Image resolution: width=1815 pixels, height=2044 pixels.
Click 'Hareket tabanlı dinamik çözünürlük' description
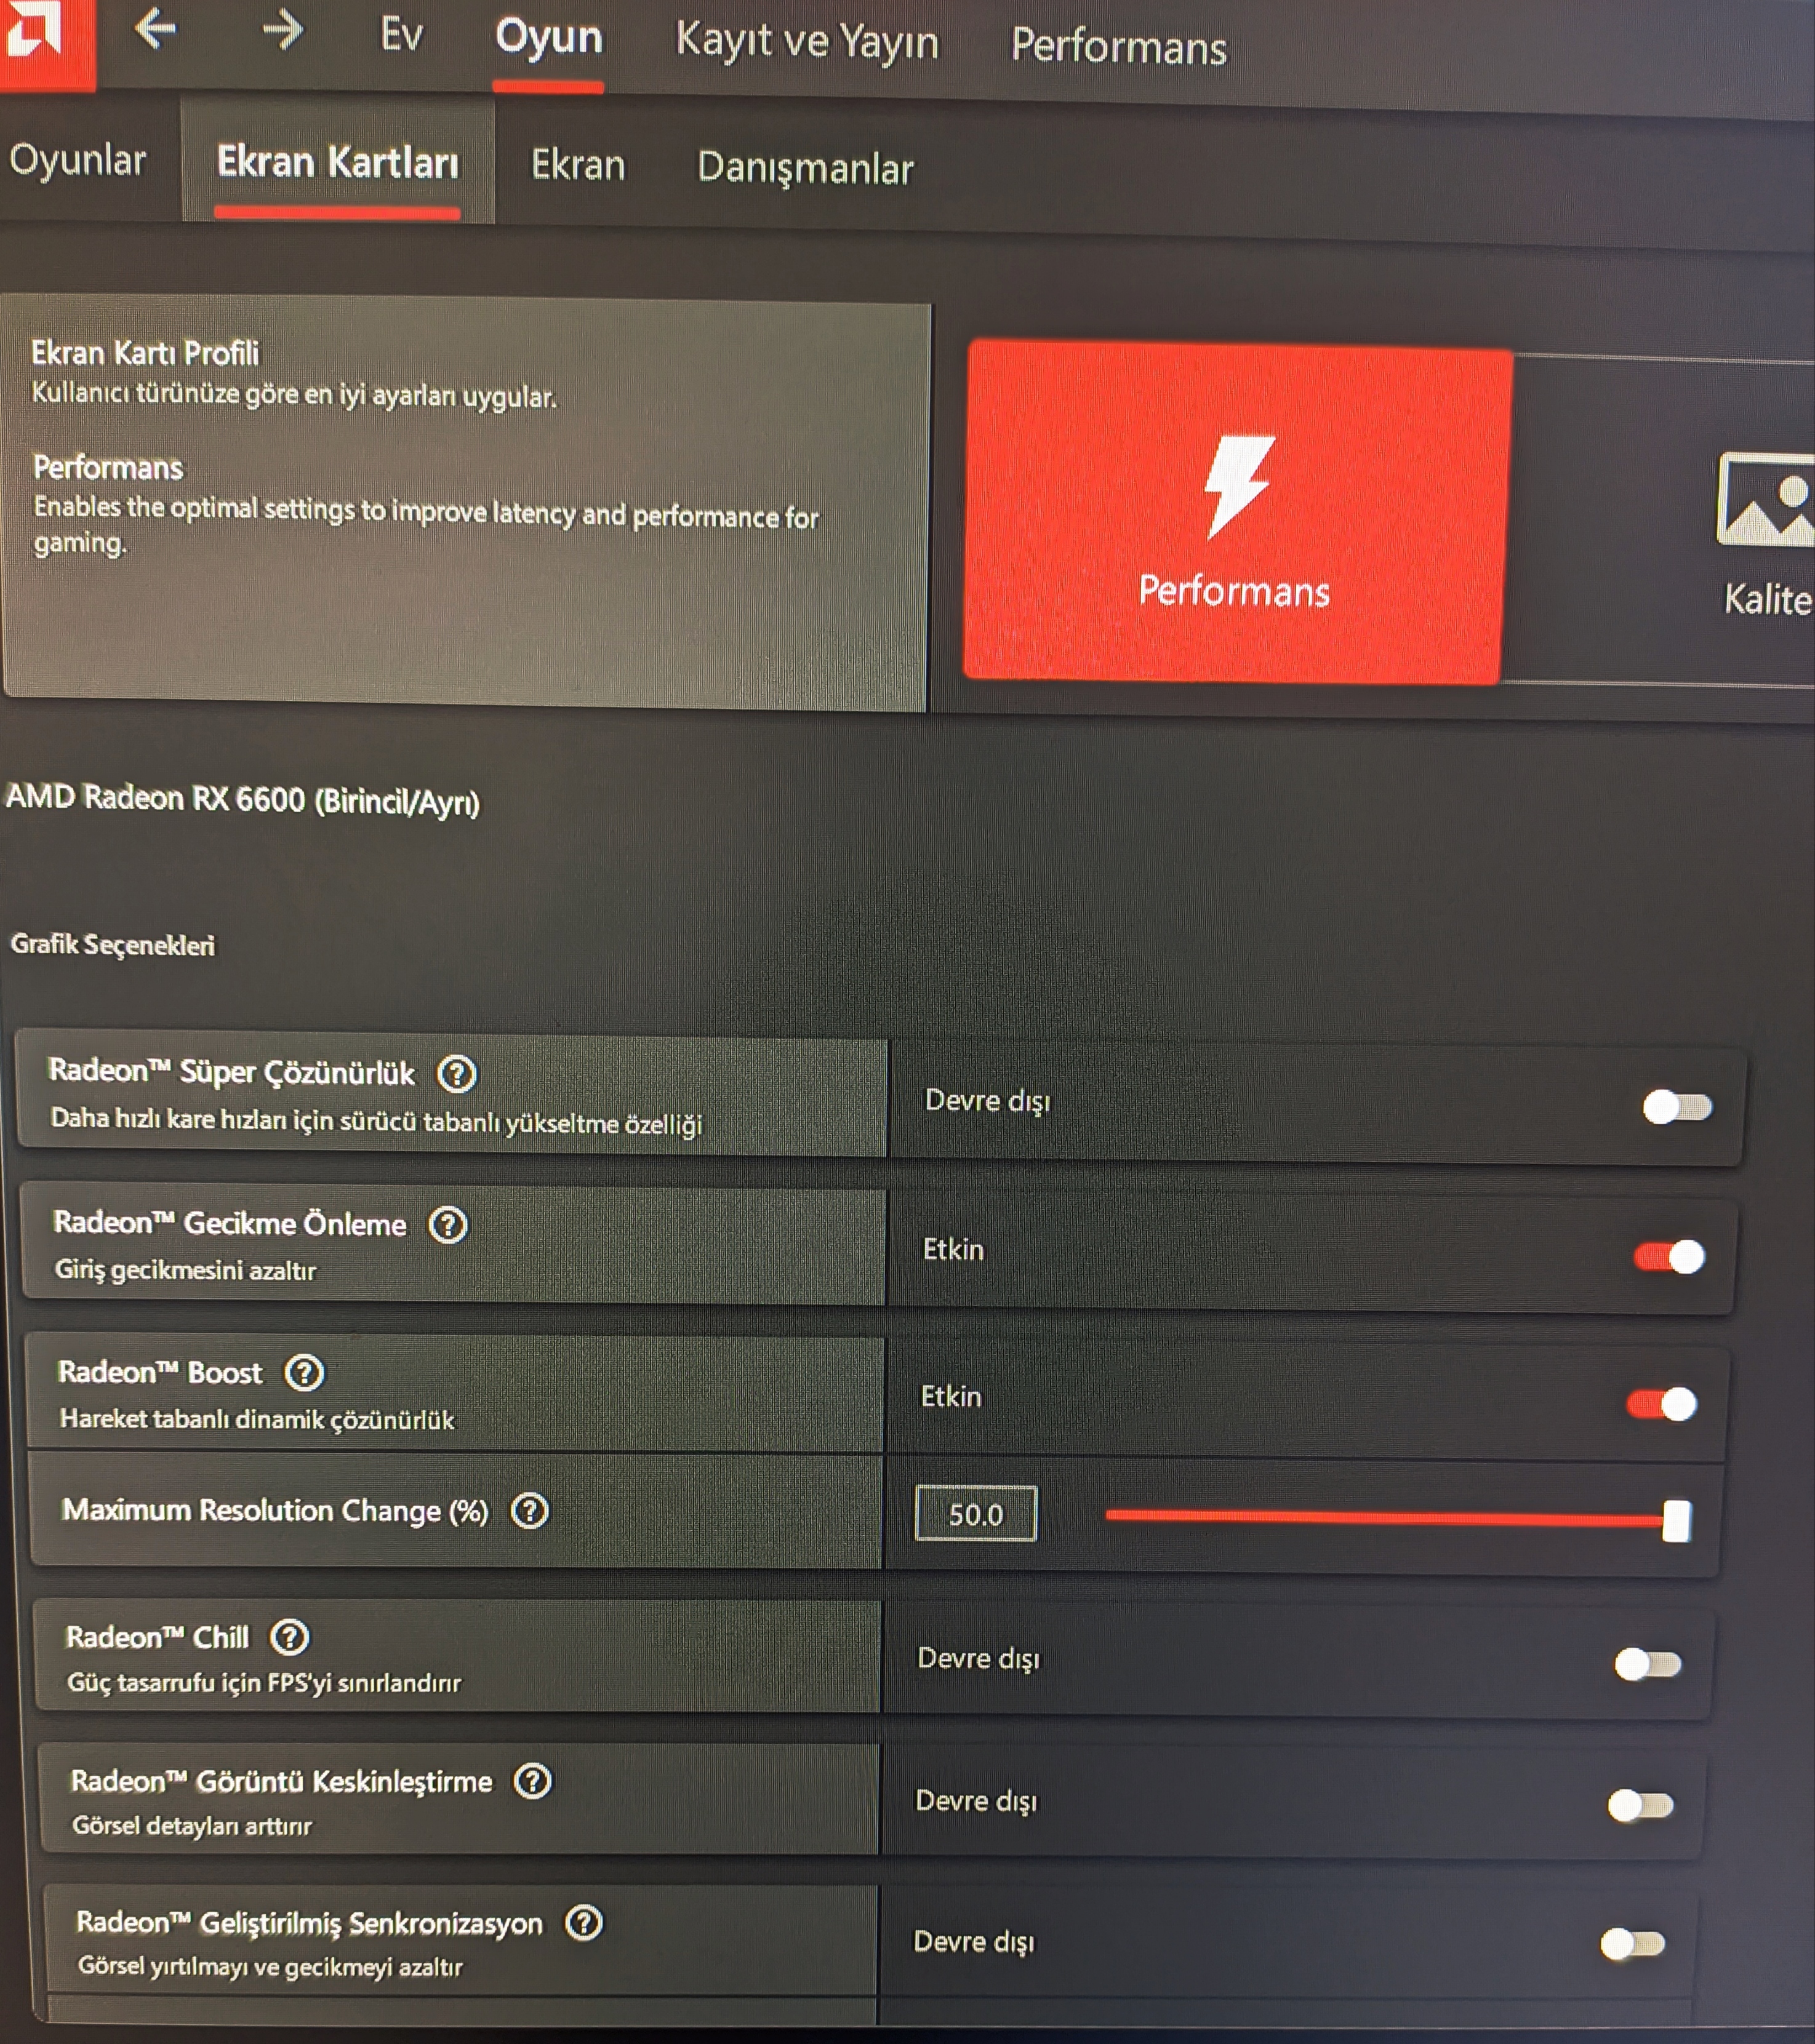tap(257, 1420)
